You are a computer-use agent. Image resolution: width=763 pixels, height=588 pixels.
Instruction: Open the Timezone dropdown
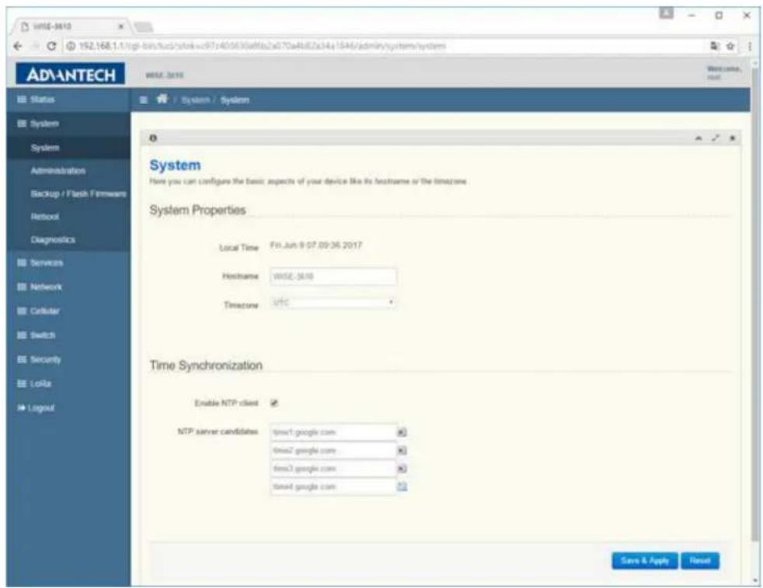(x=333, y=302)
